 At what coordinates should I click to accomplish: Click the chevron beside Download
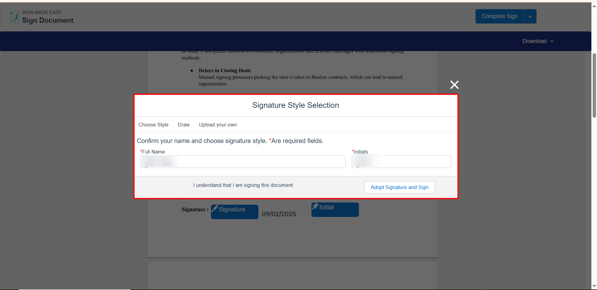click(x=552, y=41)
